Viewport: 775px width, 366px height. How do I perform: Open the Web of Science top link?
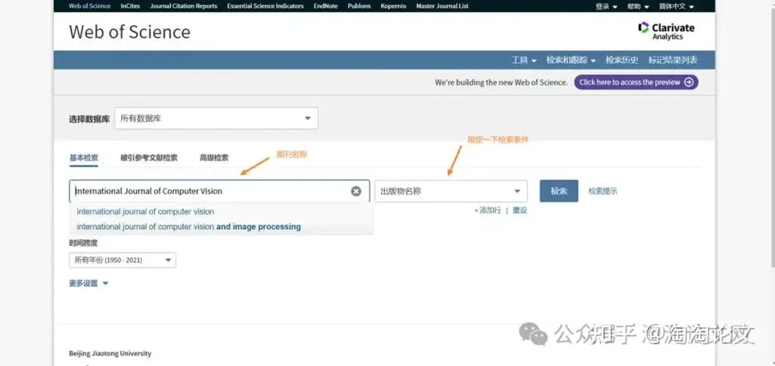click(x=89, y=6)
